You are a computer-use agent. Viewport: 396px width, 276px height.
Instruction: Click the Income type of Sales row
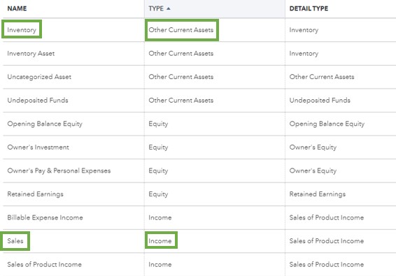tap(160, 241)
